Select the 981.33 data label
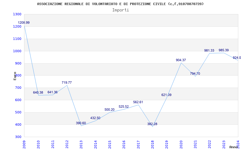 coord(209,50)
